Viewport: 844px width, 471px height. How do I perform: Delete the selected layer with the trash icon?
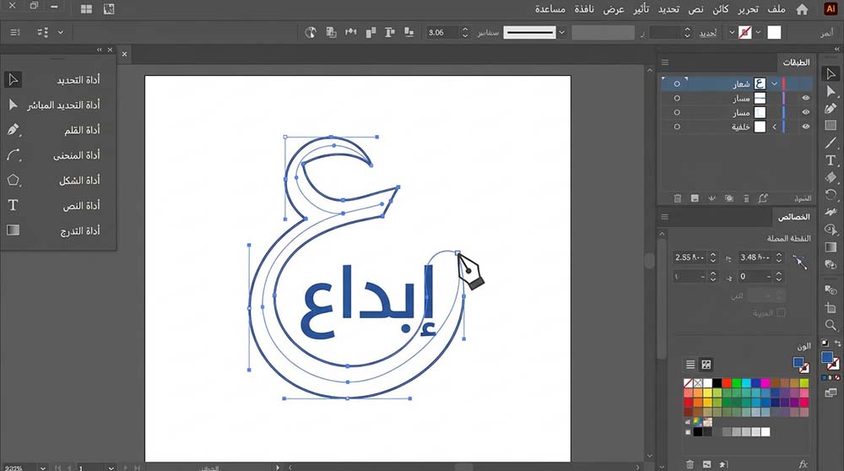[678, 198]
